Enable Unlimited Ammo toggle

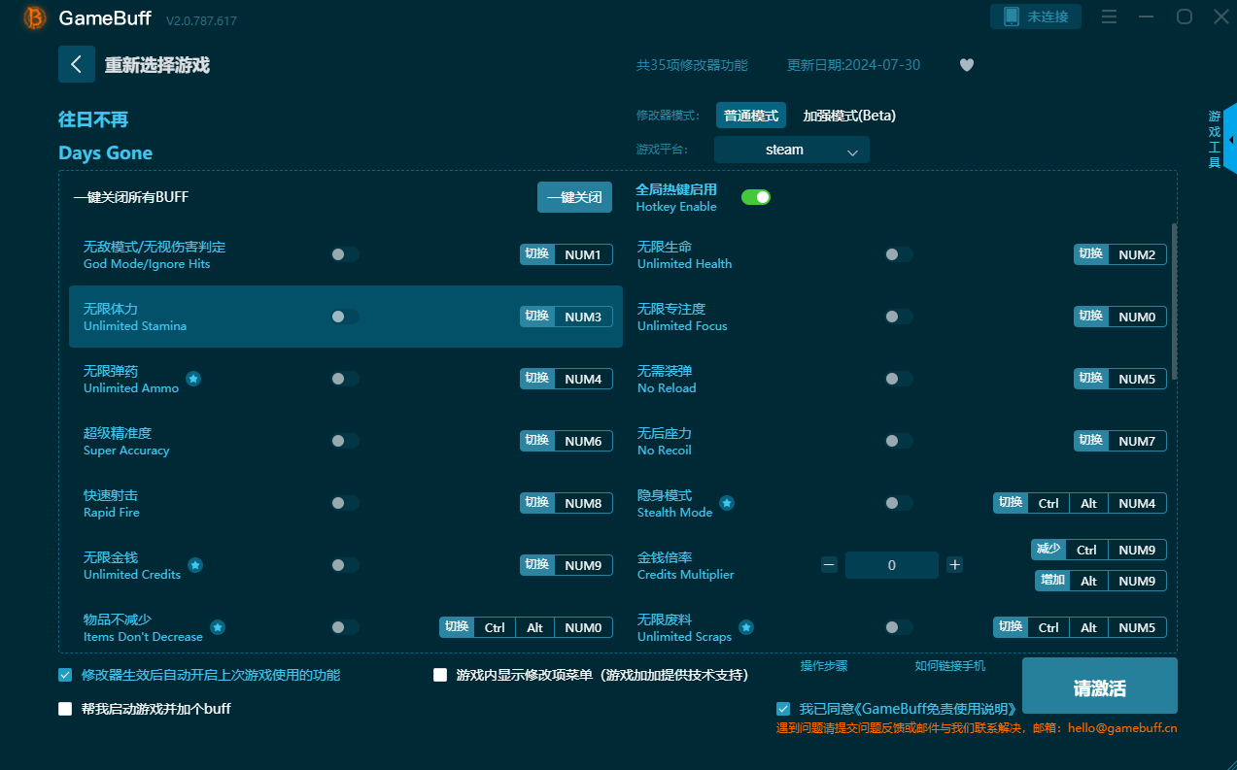pos(345,379)
